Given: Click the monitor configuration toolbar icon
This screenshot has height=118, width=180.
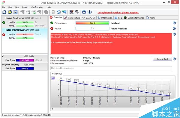Looking at the screenshot, I should [71, 12].
